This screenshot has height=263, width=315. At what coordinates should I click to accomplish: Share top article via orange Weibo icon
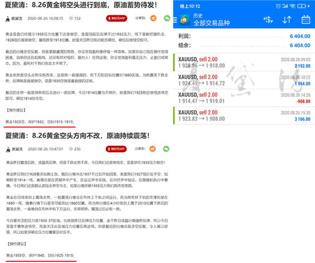click(153, 18)
